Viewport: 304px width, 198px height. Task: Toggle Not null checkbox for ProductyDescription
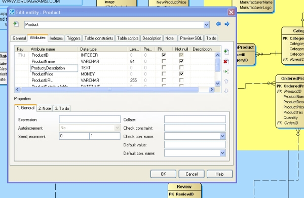pyautogui.click(x=181, y=67)
